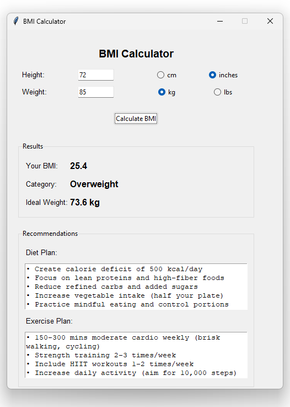Click inside the Diet Plan text box
This screenshot has width=290, height=407.
click(136, 287)
